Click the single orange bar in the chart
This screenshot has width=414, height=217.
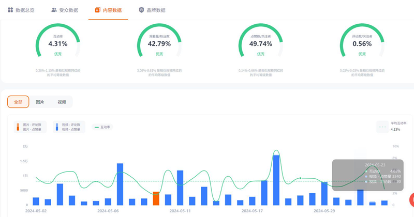156,199
